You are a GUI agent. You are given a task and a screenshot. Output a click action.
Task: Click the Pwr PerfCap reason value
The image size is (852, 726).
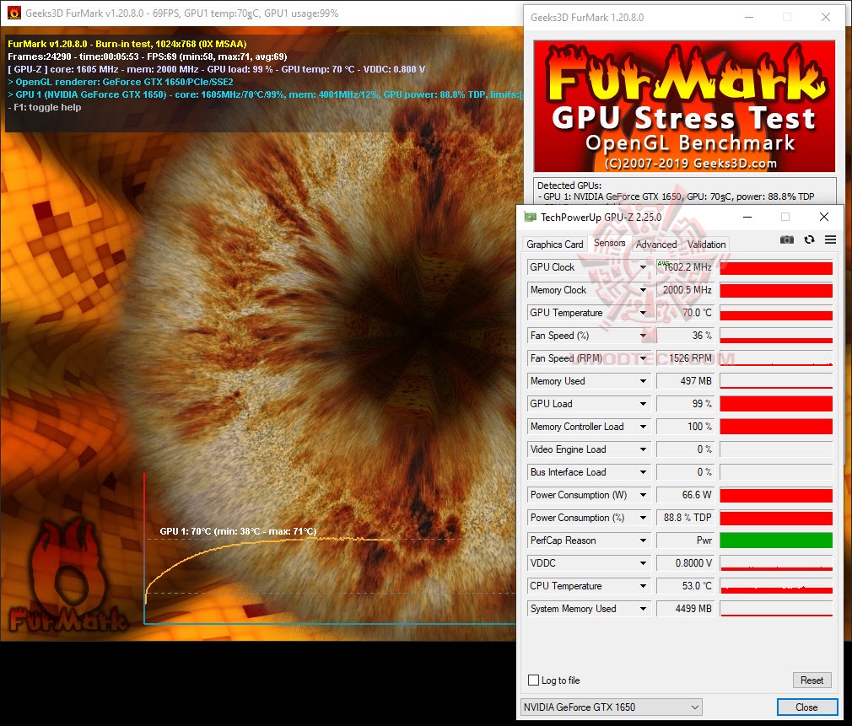[685, 540]
